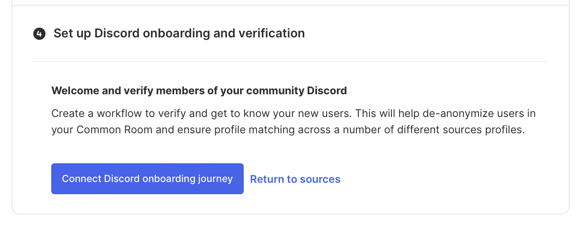Screen dimensions: 581x234
Task: Click the step 4 number badge
Action: (39, 34)
